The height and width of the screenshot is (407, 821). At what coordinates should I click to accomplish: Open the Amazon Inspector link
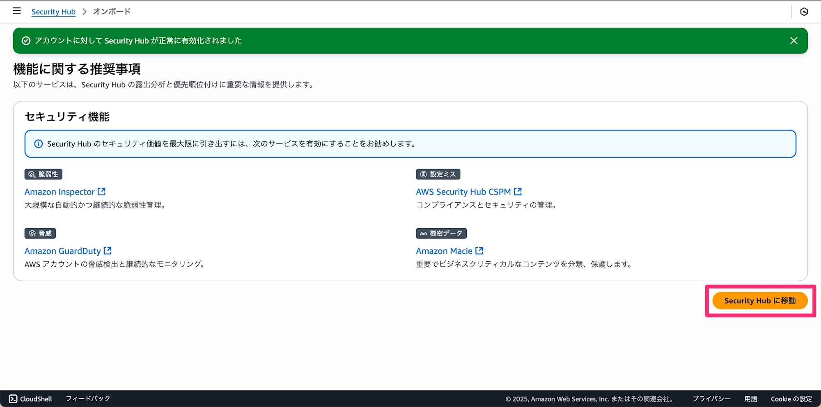tap(60, 192)
